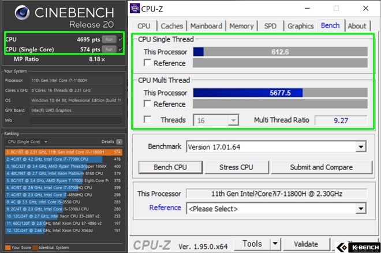Run the Cinebench CPU (Single Core) test
This screenshot has width=381, height=253.
pyautogui.click(x=109, y=50)
